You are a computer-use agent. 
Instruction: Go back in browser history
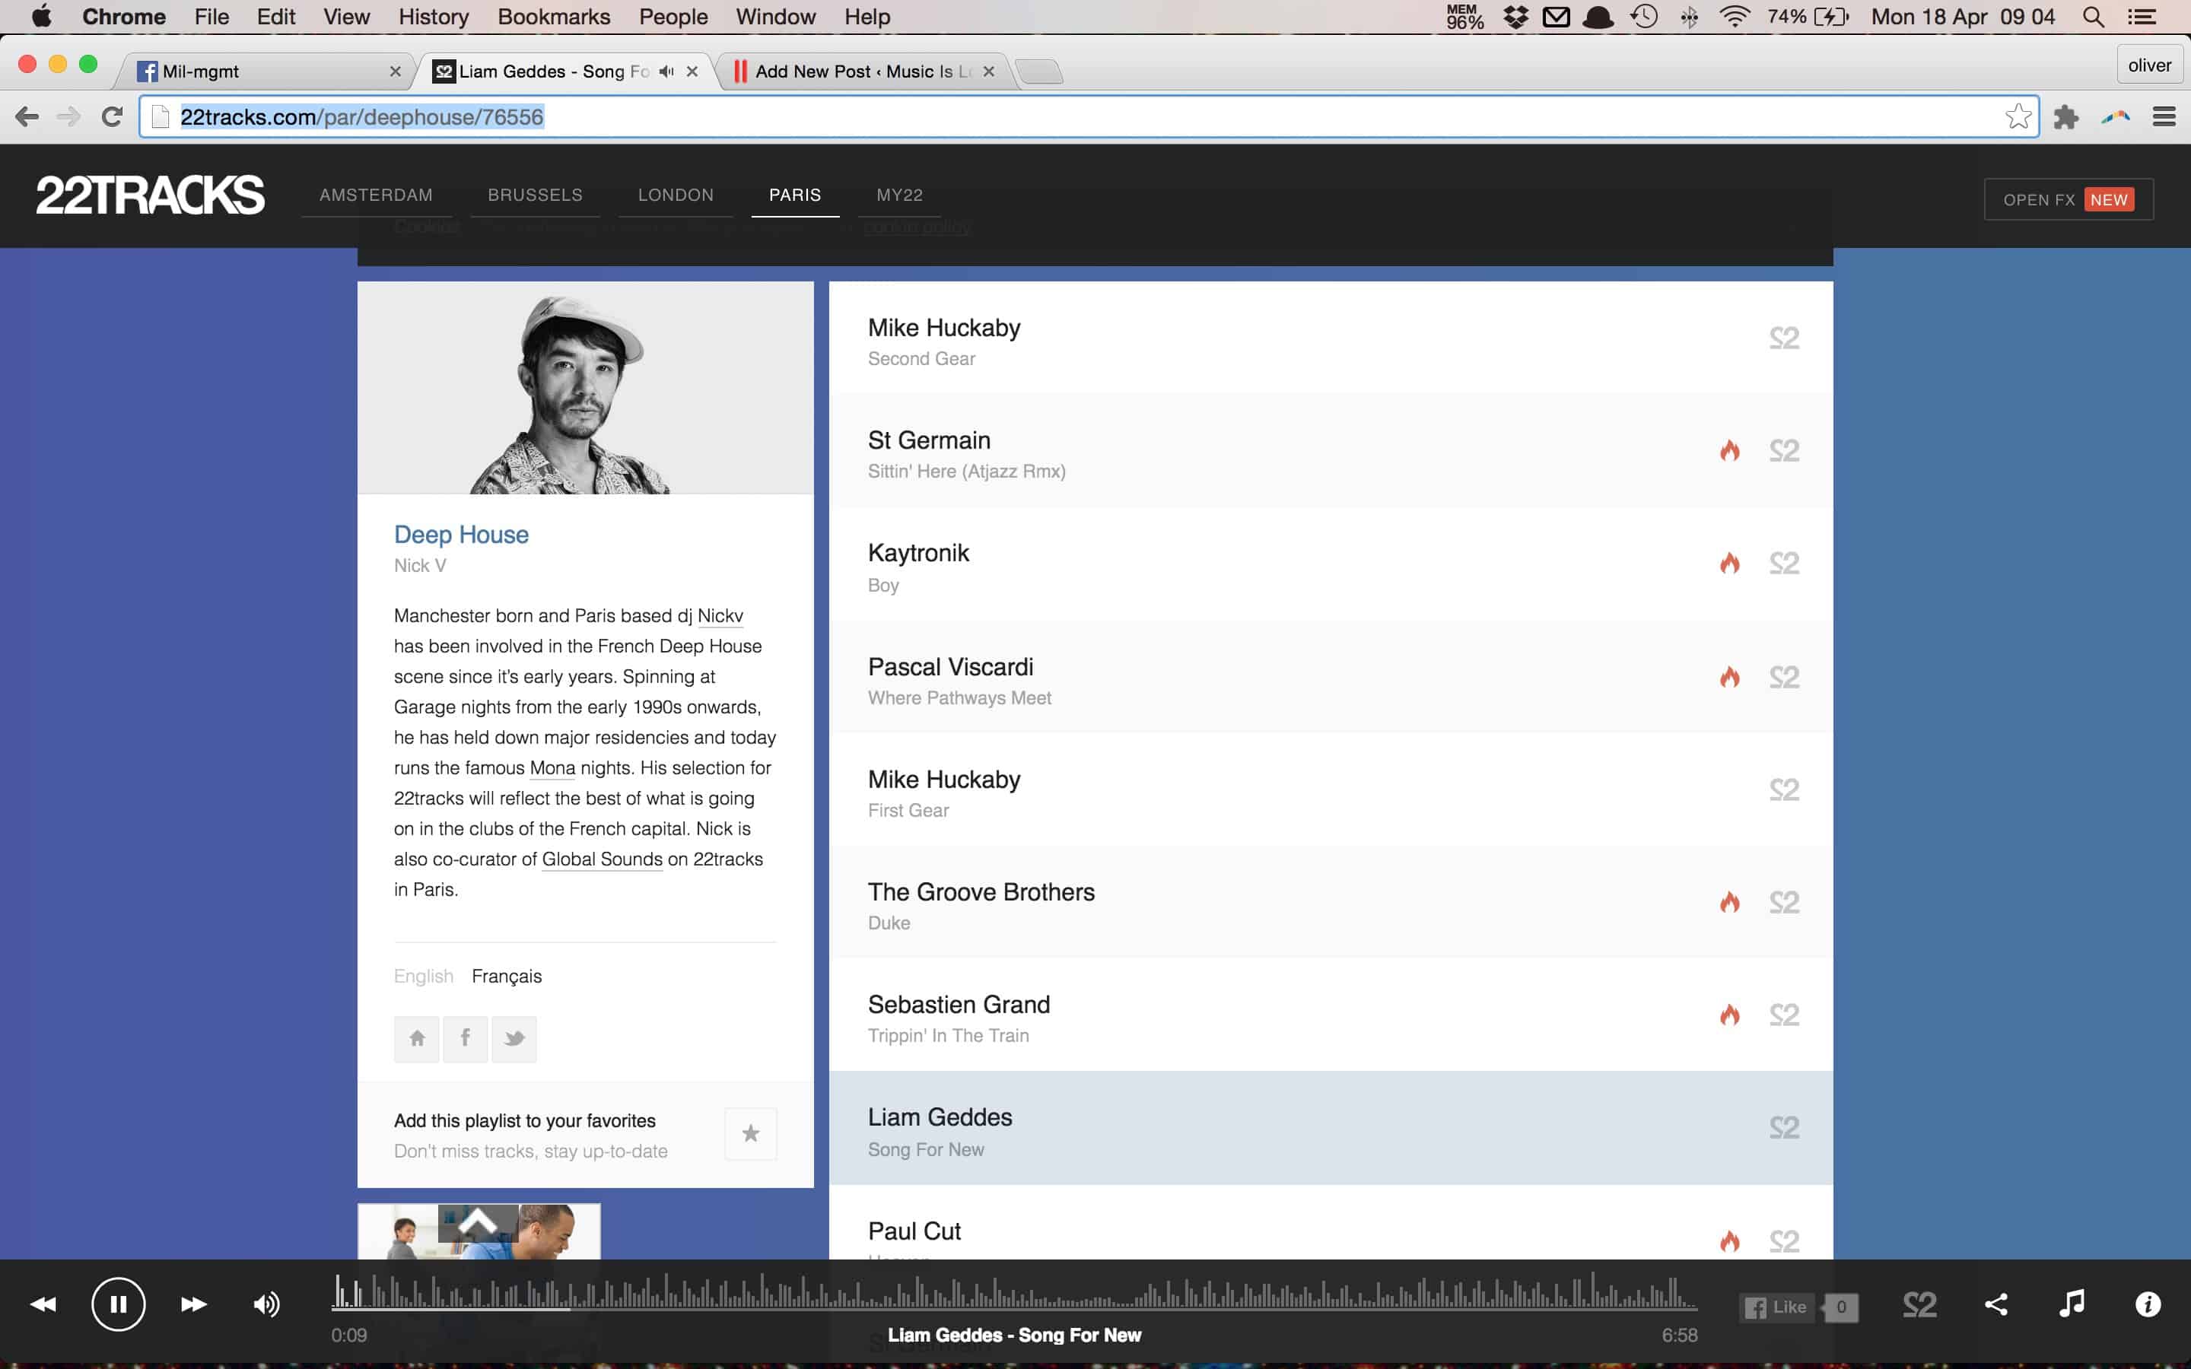27,117
